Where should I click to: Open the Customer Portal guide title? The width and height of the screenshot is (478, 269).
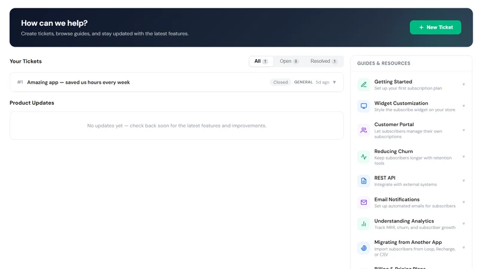pos(394,124)
